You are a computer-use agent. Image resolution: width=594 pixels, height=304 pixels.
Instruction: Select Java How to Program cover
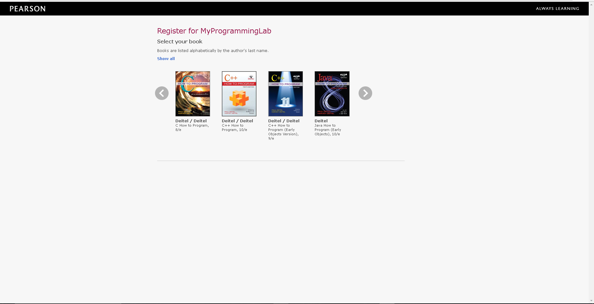click(x=332, y=94)
